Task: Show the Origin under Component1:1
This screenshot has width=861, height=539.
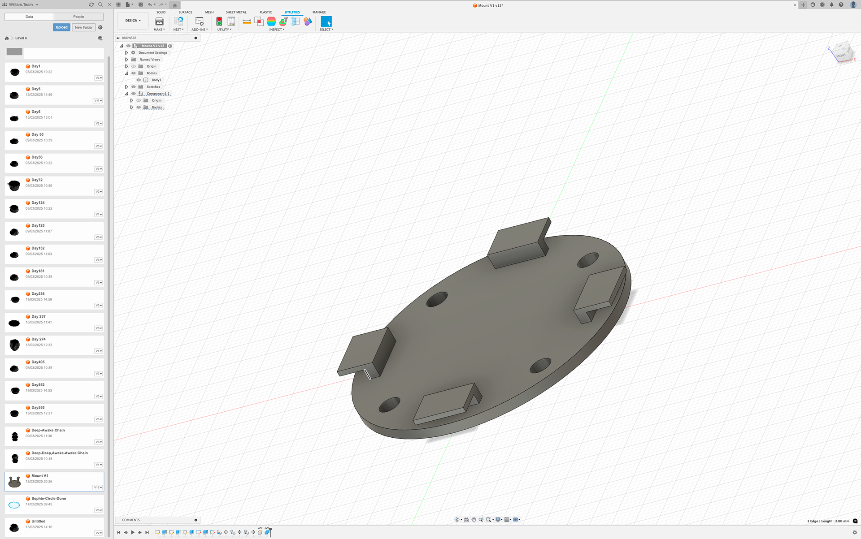Action: 139,100
